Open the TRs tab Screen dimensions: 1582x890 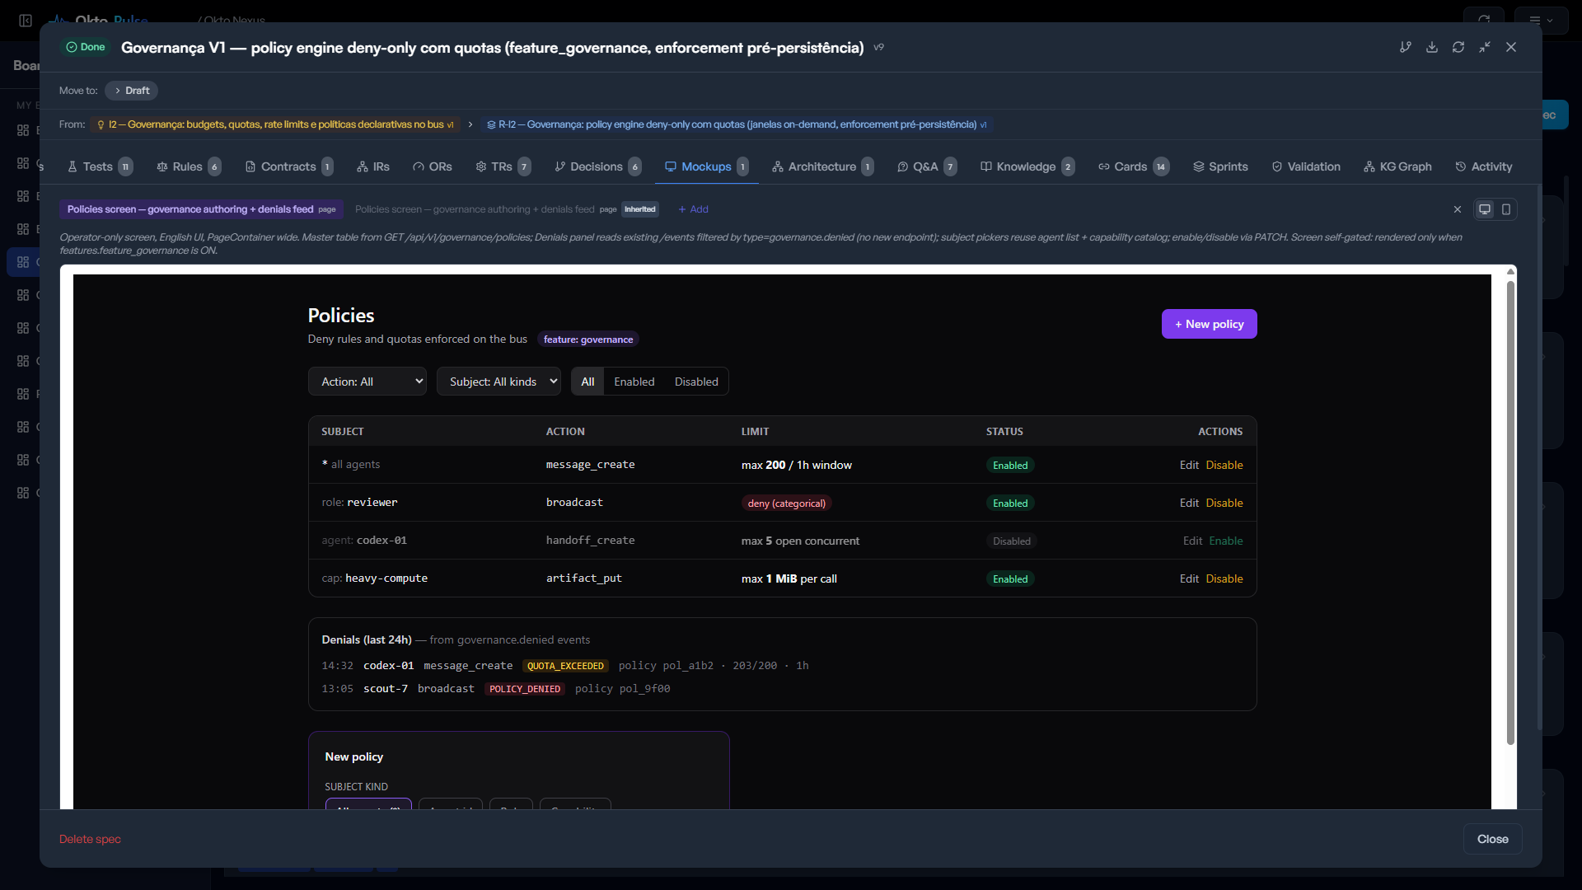coord(503,166)
